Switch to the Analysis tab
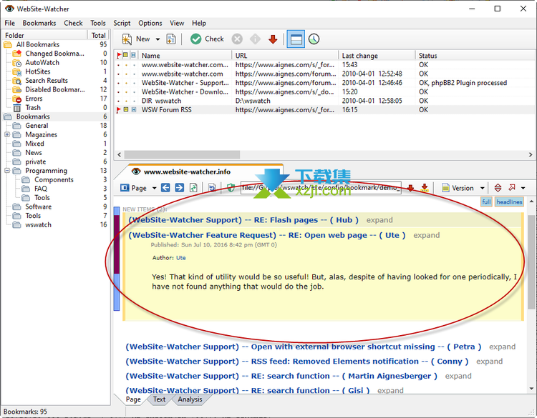 [x=190, y=399]
